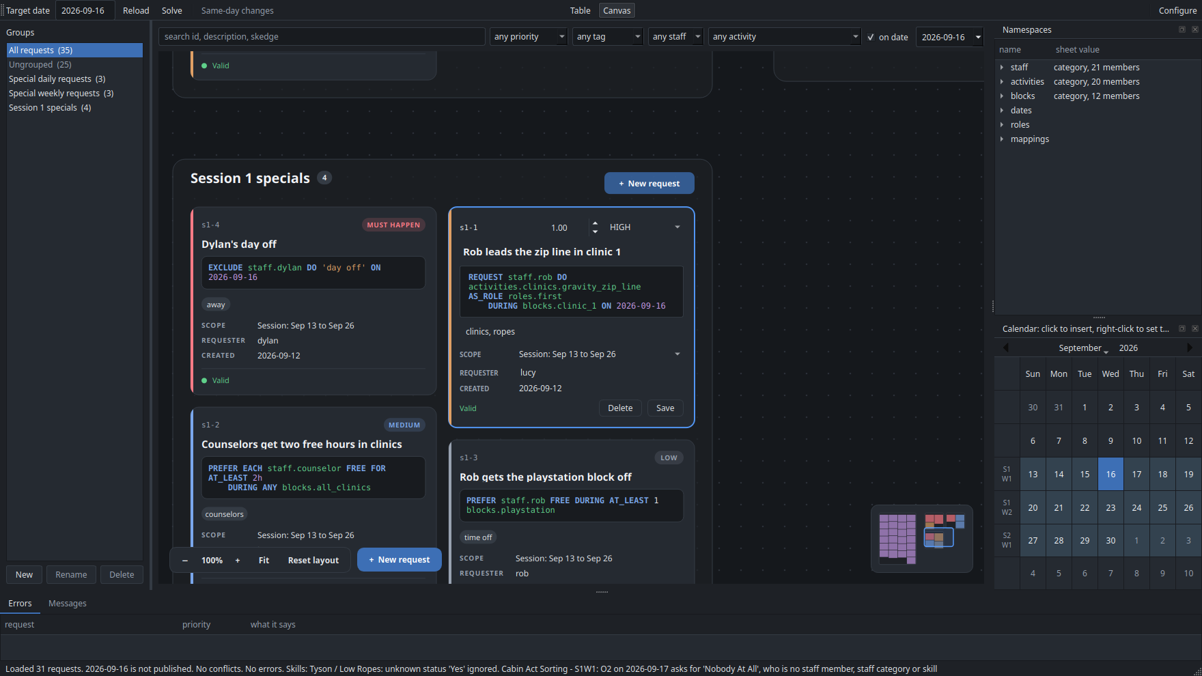Open the any staff filter dropdown
This screenshot has width=1202, height=676.
click(675, 37)
